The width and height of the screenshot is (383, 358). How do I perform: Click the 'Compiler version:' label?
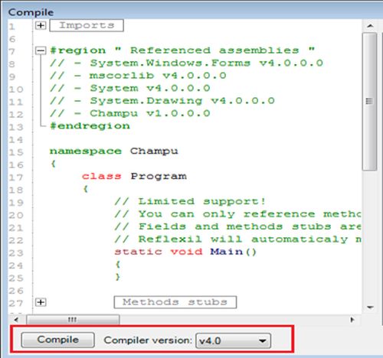click(x=148, y=340)
